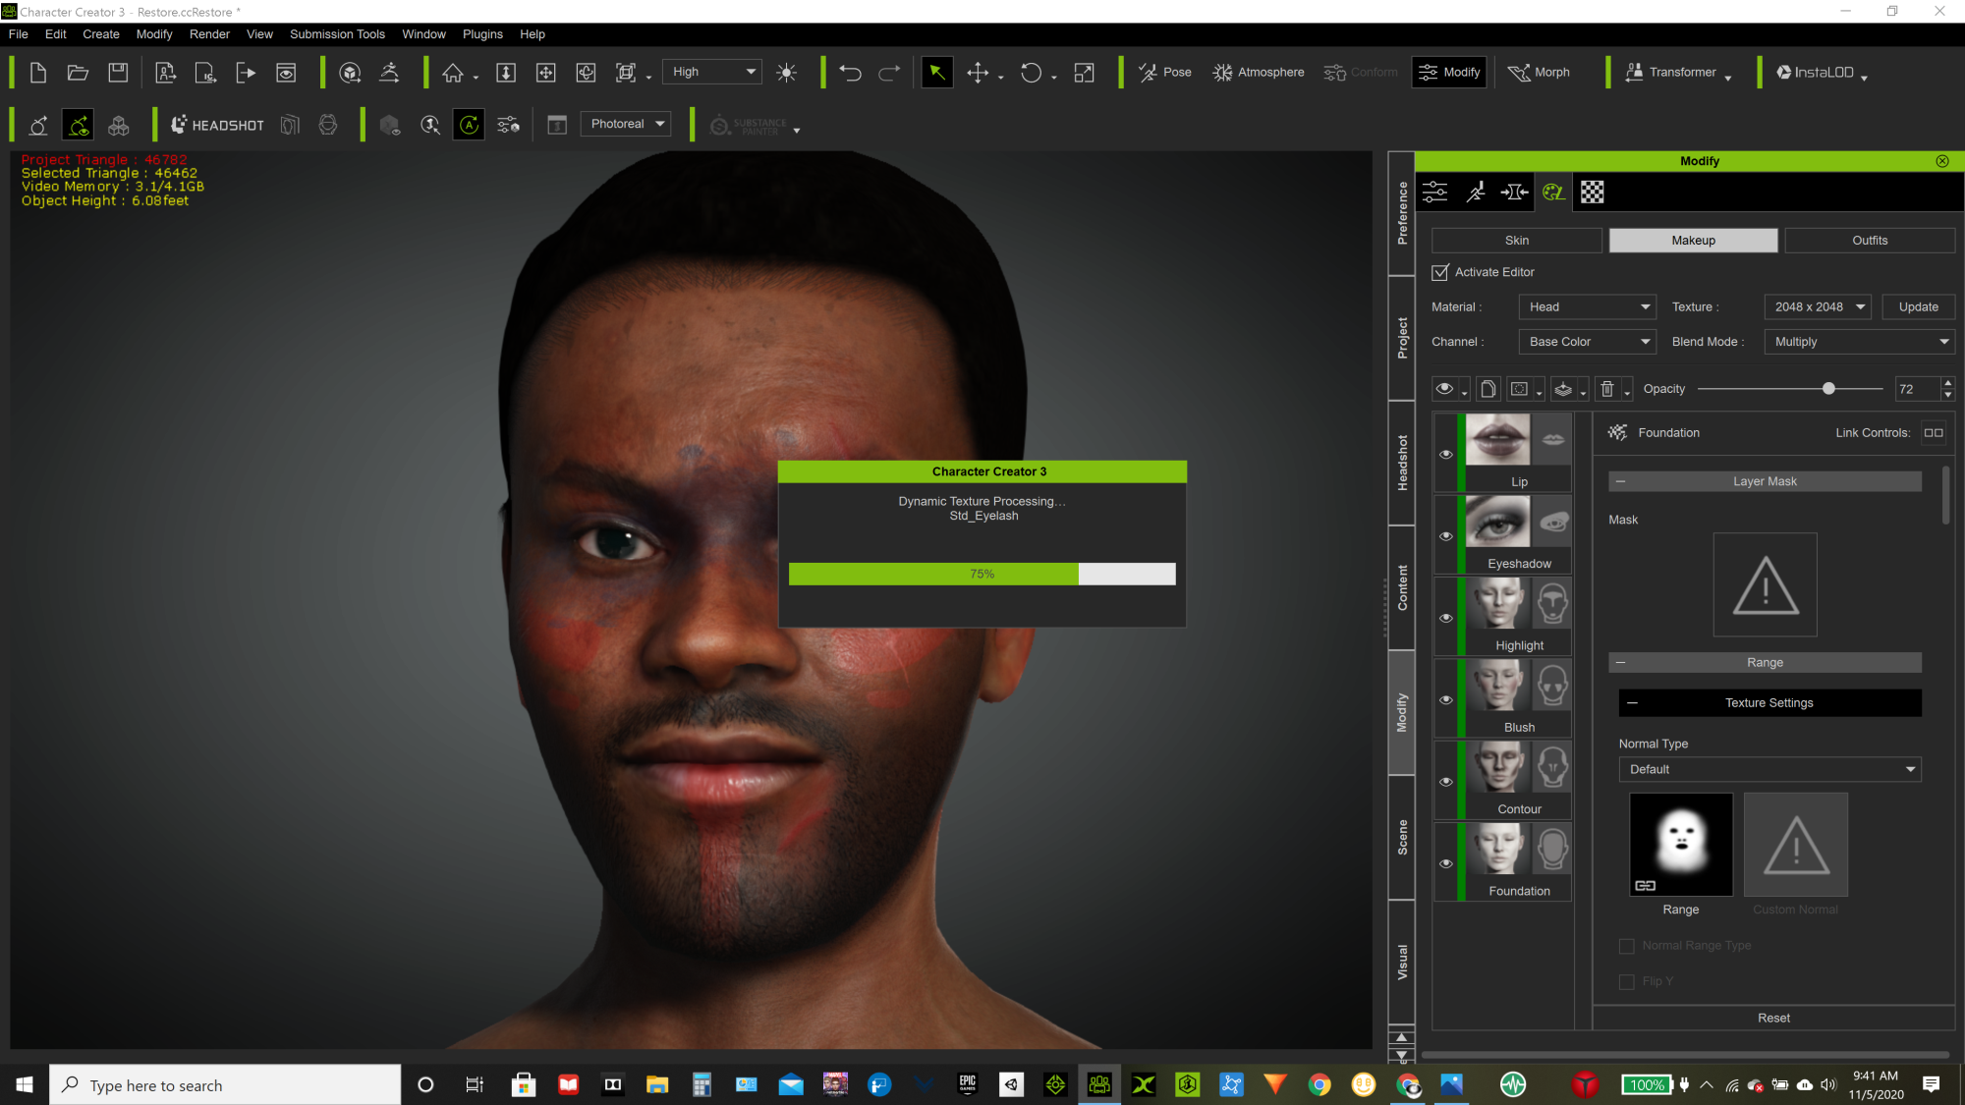Click the Opacity slider handle

point(1828,389)
